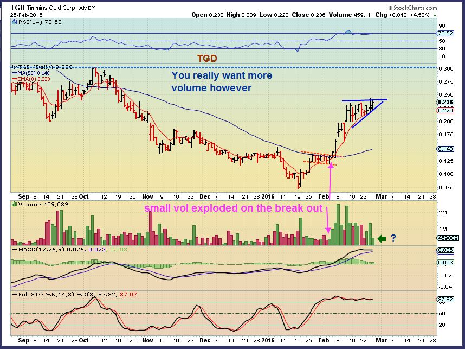Click the 0.003 histogram value tag on right
This screenshot has width=465, height=349.
445,263
